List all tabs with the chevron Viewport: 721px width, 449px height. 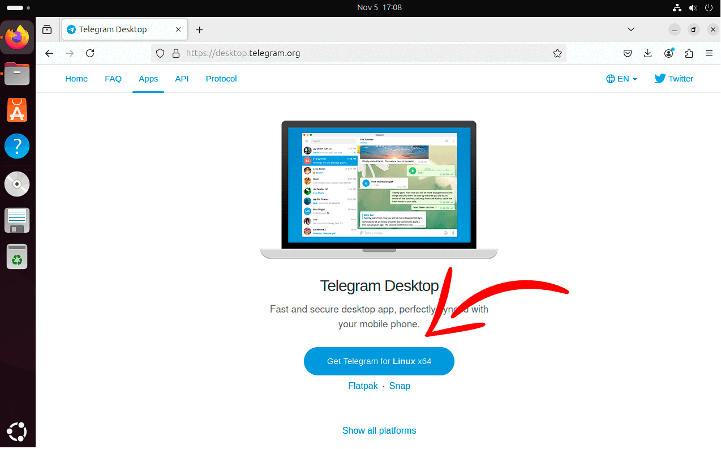click(x=632, y=29)
